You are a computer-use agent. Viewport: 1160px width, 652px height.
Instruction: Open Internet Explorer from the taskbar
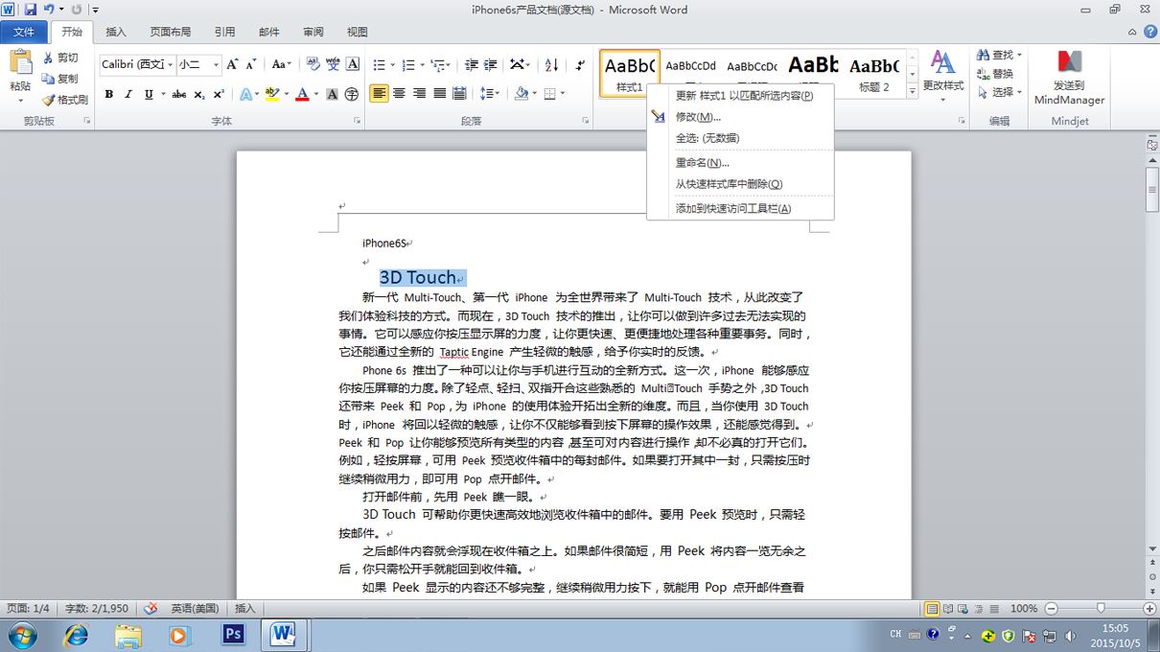pyautogui.click(x=75, y=634)
